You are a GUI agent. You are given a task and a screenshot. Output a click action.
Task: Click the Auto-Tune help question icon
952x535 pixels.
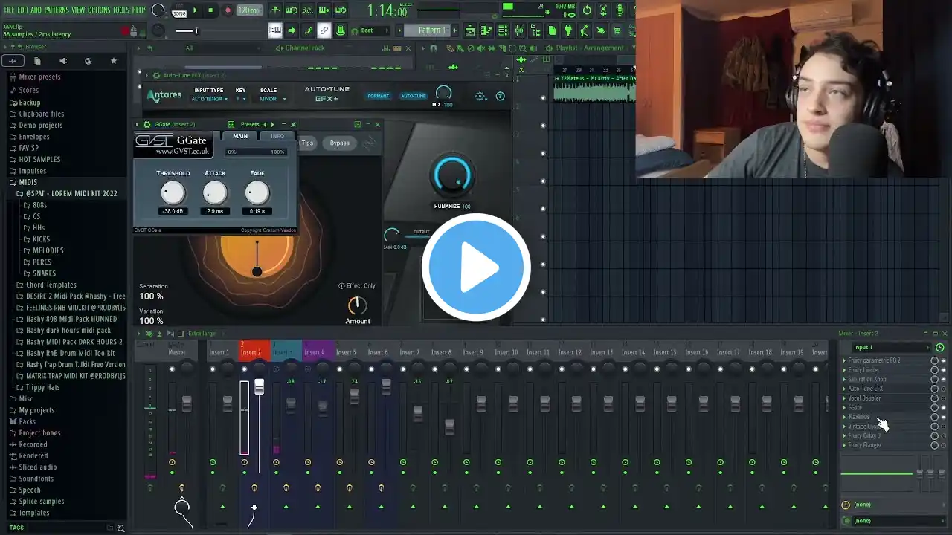500,96
